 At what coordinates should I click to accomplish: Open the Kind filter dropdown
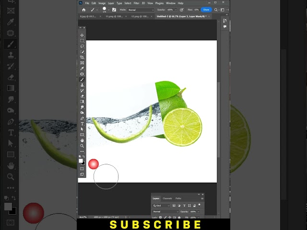(161, 206)
